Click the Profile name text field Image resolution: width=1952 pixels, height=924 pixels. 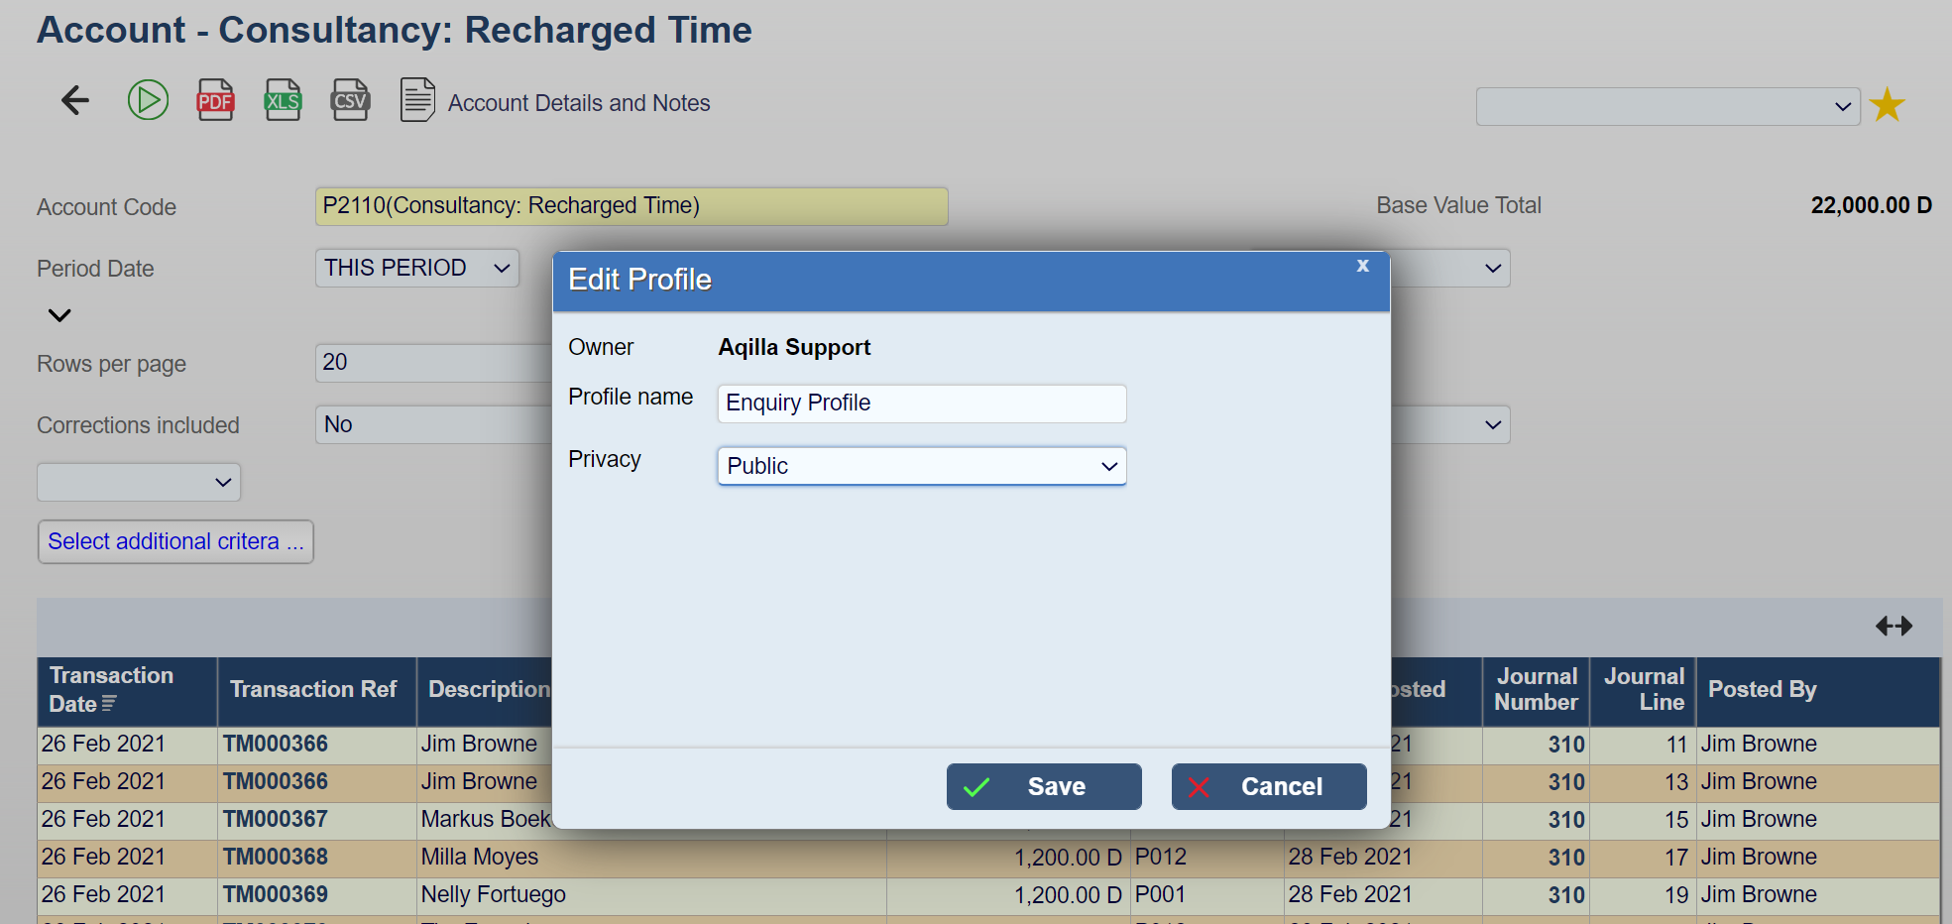(921, 404)
